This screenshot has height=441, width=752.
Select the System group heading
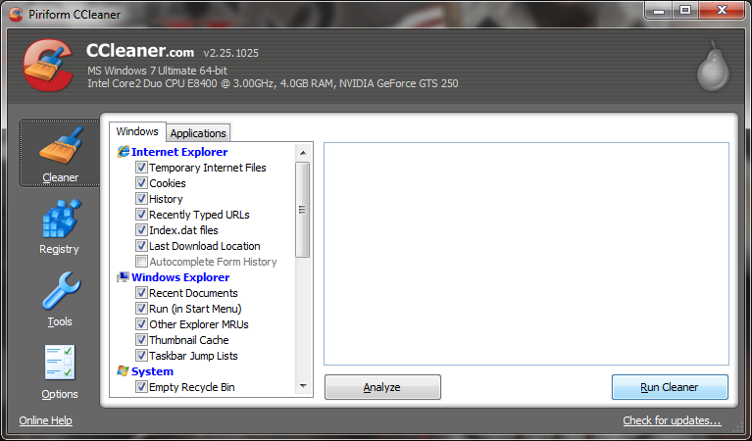[153, 371]
